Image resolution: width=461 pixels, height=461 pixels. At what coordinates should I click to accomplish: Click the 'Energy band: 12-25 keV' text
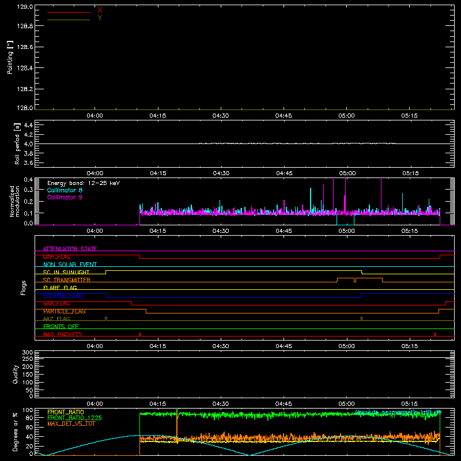(84, 183)
